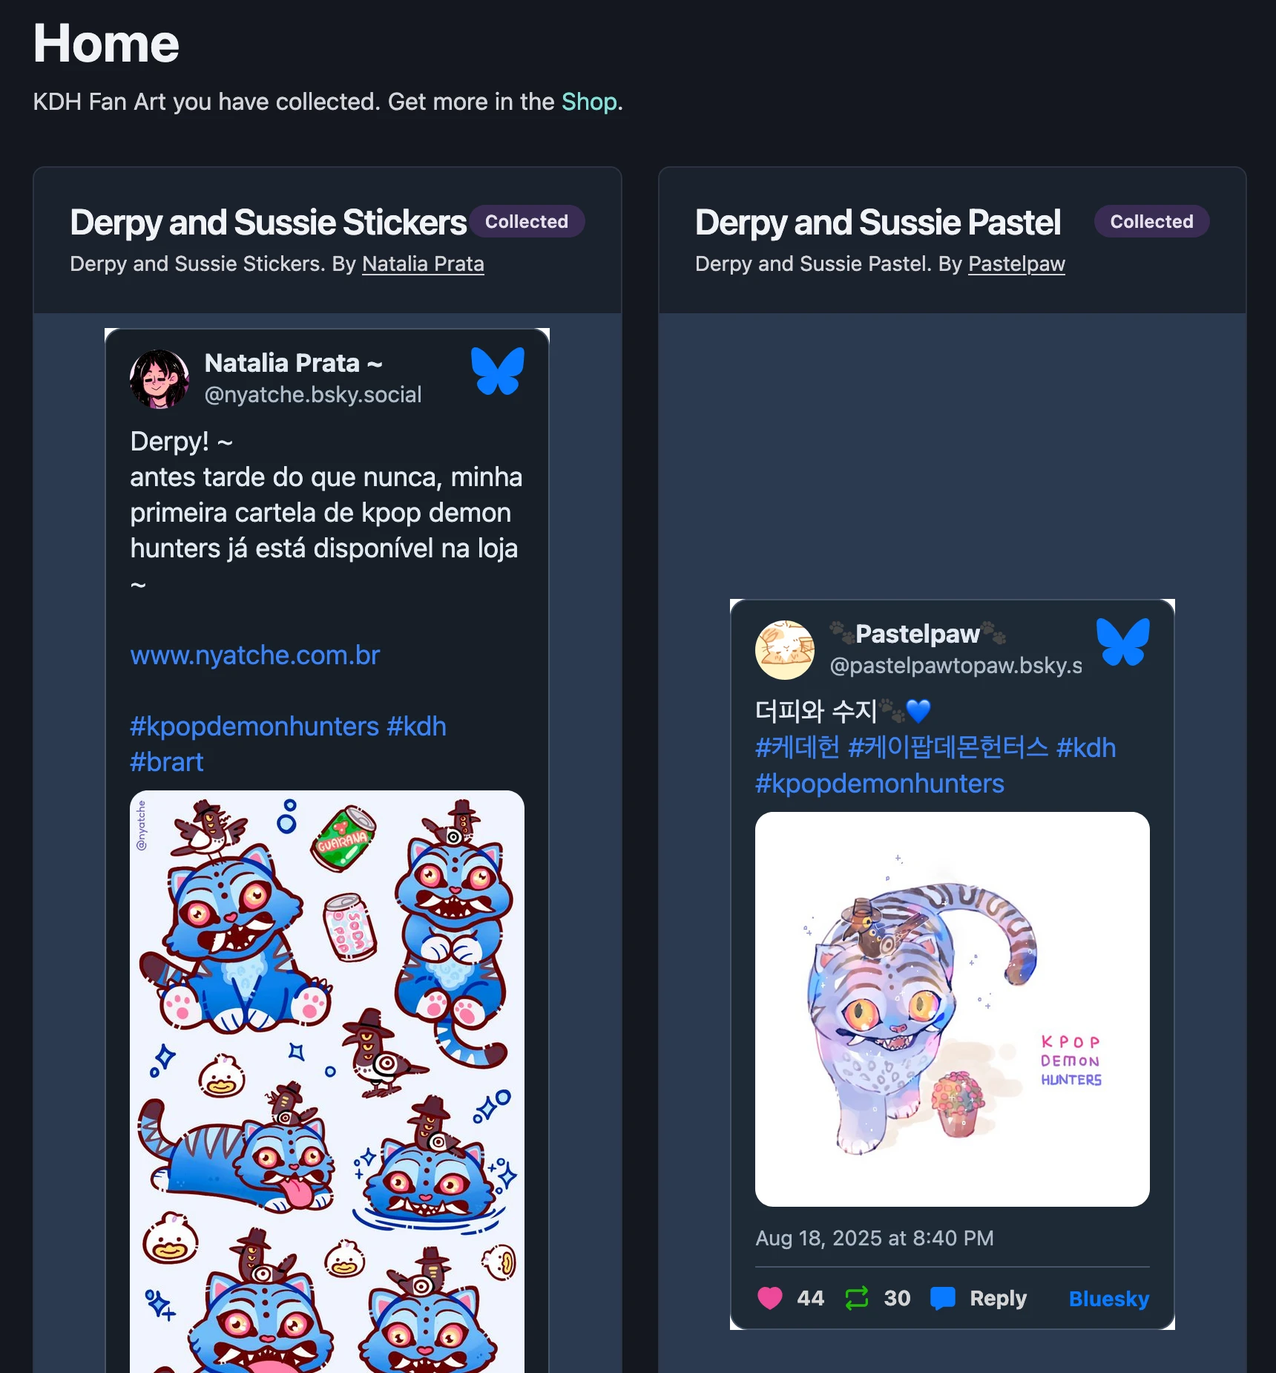The height and width of the screenshot is (1373, 1276).
Task: Open Natalia Prata's profile avatar
Action: click(x=159, y=379)
